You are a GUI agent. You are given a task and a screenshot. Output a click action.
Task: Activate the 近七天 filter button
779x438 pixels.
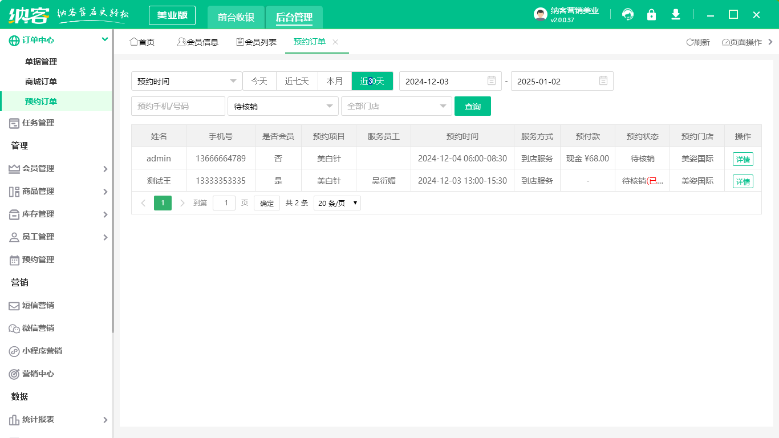click(297, 81)
